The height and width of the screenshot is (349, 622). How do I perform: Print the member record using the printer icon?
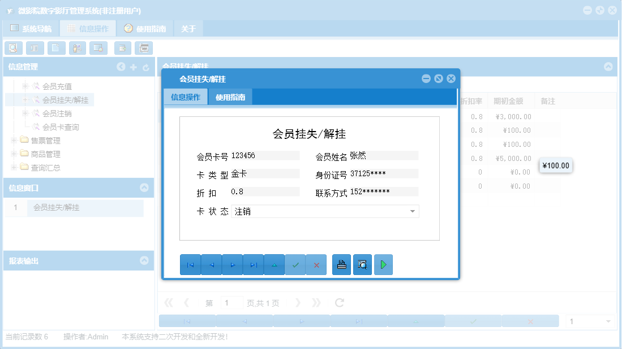pos(341,264)
